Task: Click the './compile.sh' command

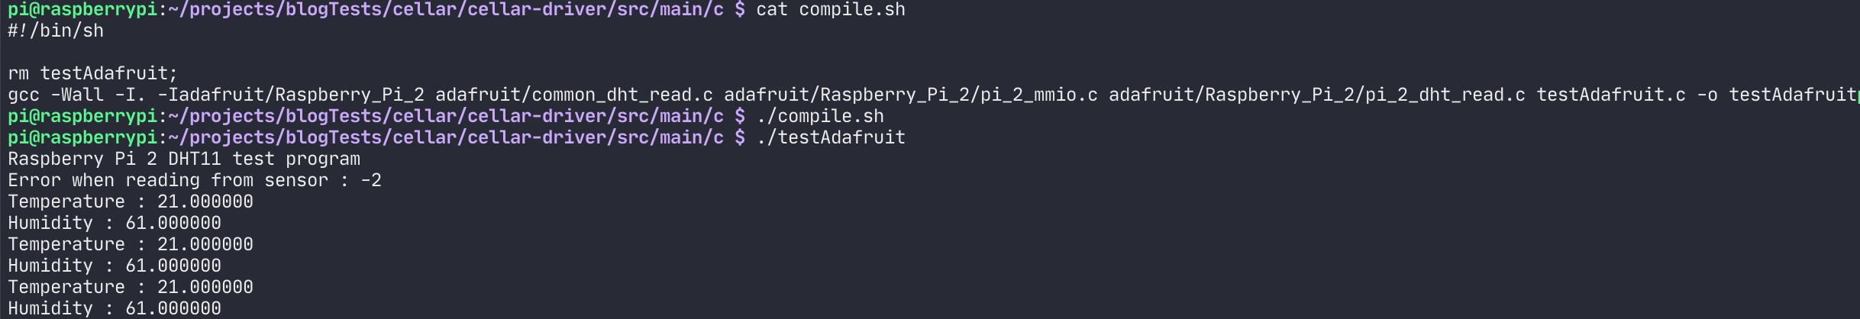Action: [820, 117]
